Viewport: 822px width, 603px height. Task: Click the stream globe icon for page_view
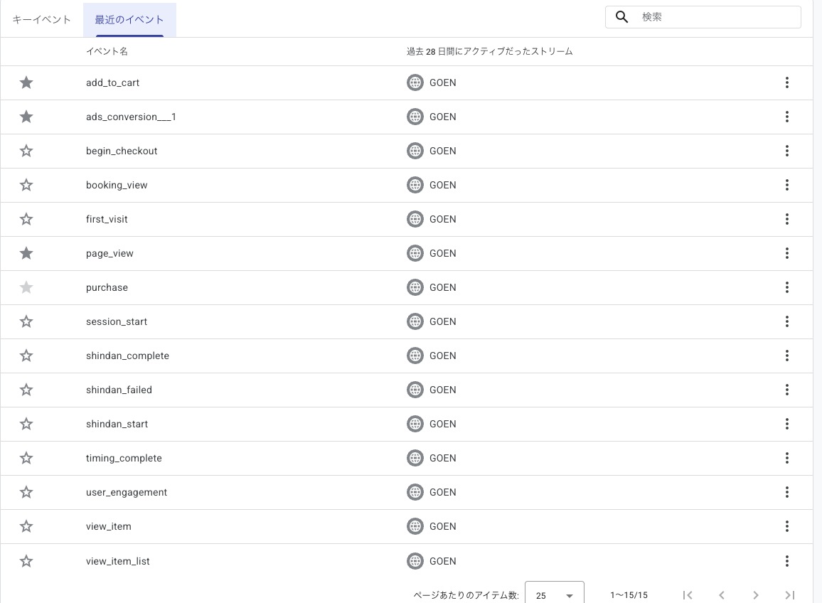pyautogui.click(x=415, y=253)
